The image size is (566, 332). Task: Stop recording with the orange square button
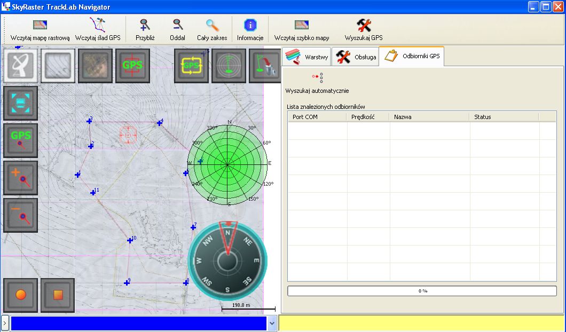coord(58,295)
